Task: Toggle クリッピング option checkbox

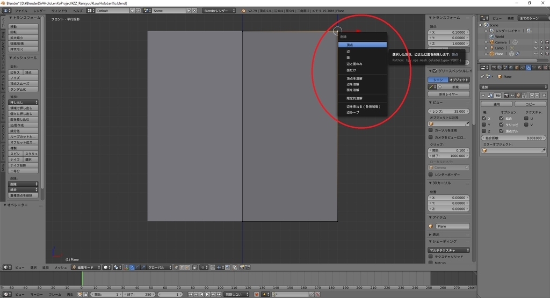Action: pyautogui.click(x=501, y=125)
